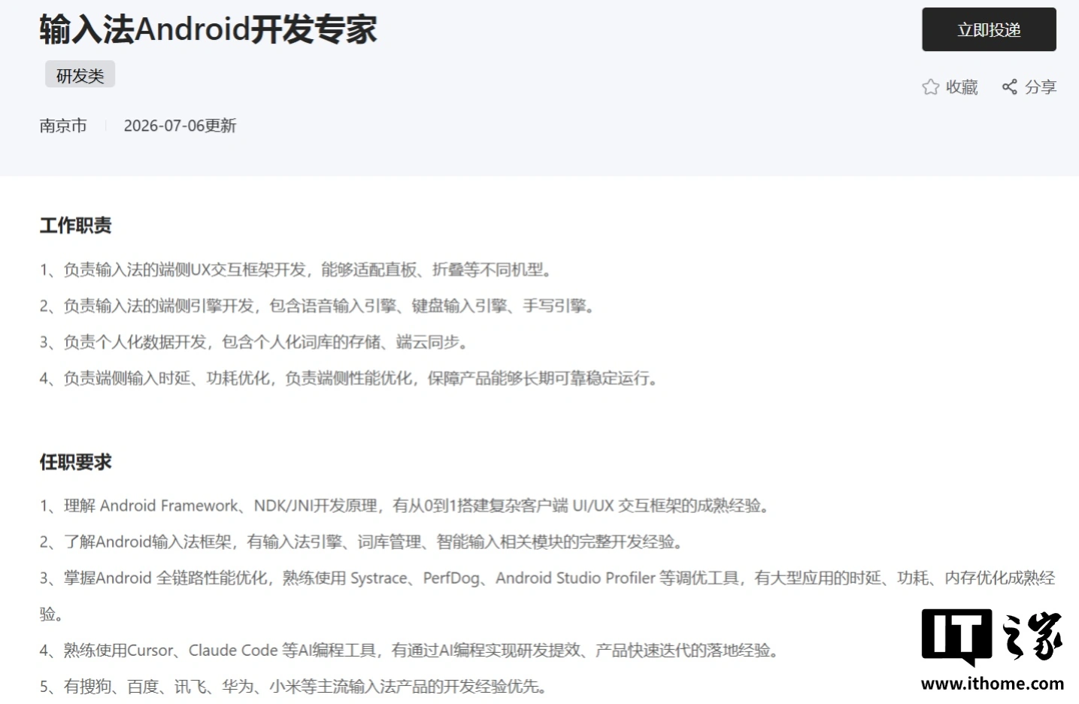
Task: Click the share icon next to 分享
Action: pyautogui.click(x=1010, y=87)
